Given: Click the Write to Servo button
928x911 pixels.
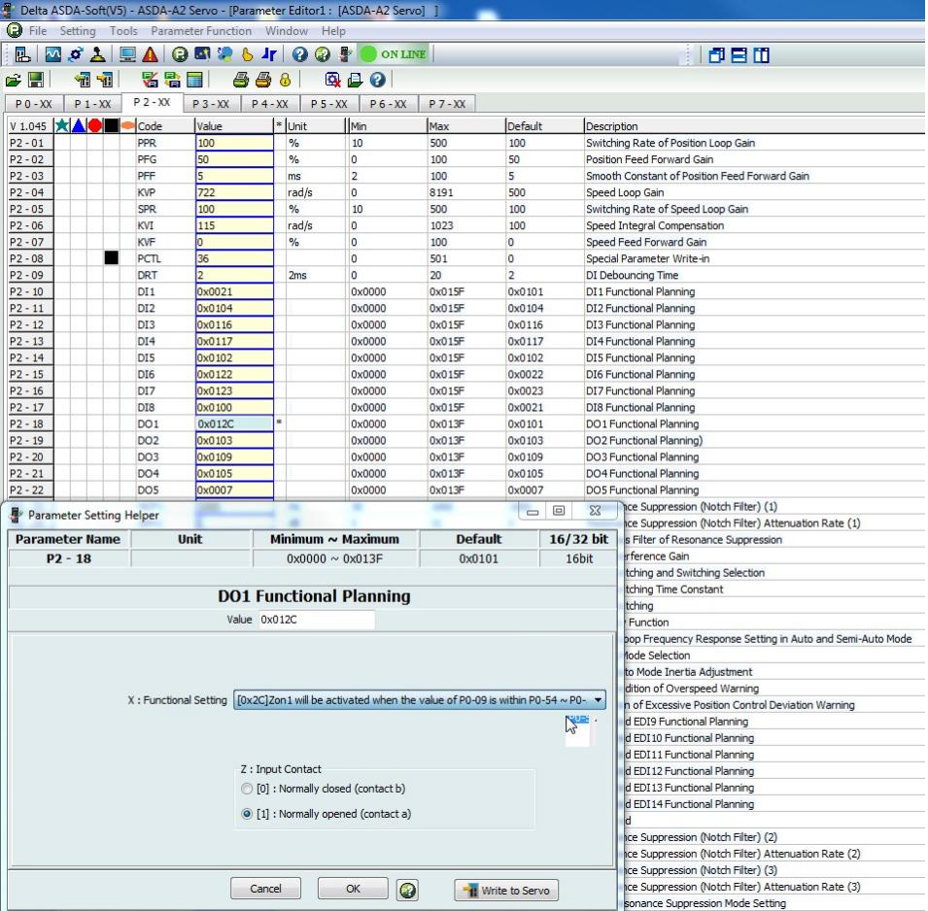Looking at the screenshot, I should 506,889.
